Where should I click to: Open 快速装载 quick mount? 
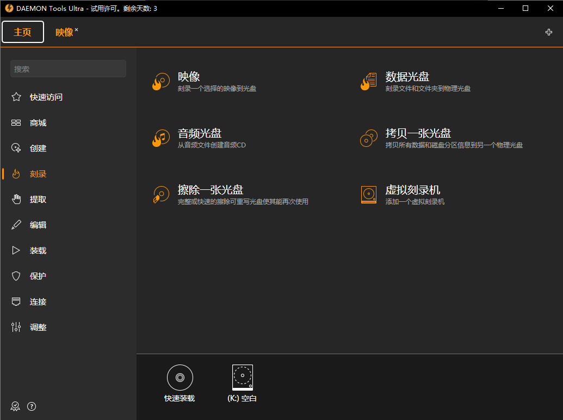[x=180, y=382]
